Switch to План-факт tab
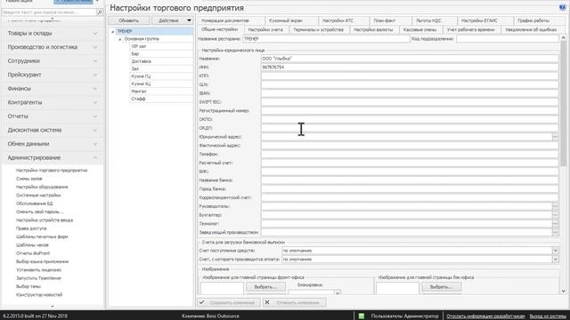Image resolution: width=570 pixels, height=320 pixels. pos(385,20)
